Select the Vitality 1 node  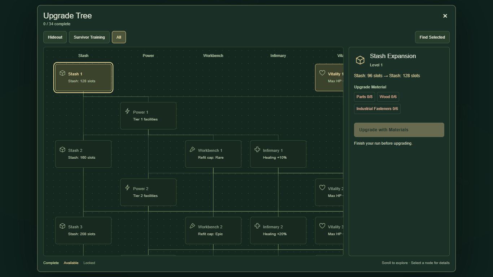point(329,78)
